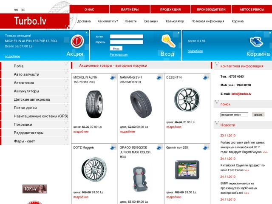Open Новости in the sub-menu

(130, 21)
